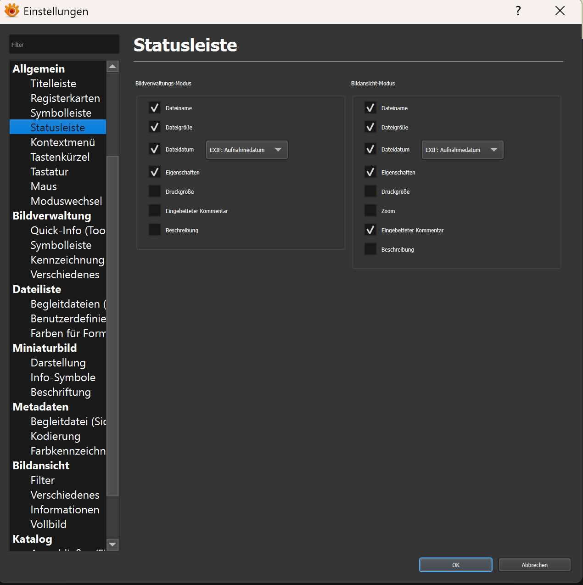Viewport: 583px width, 585px height.
Task: Uncheck Eigenschaften in Bildansicht-Modus
Action: pyautogui.click(x=370, y=172)
